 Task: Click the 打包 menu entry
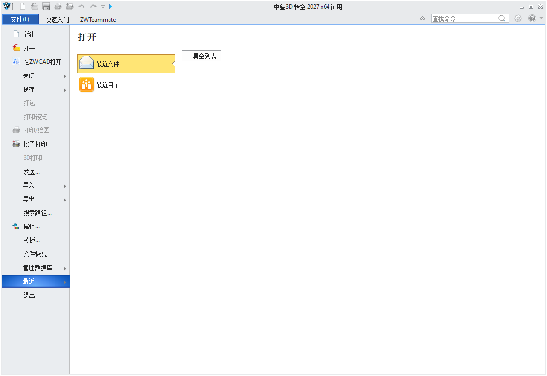tap(35, 103)
